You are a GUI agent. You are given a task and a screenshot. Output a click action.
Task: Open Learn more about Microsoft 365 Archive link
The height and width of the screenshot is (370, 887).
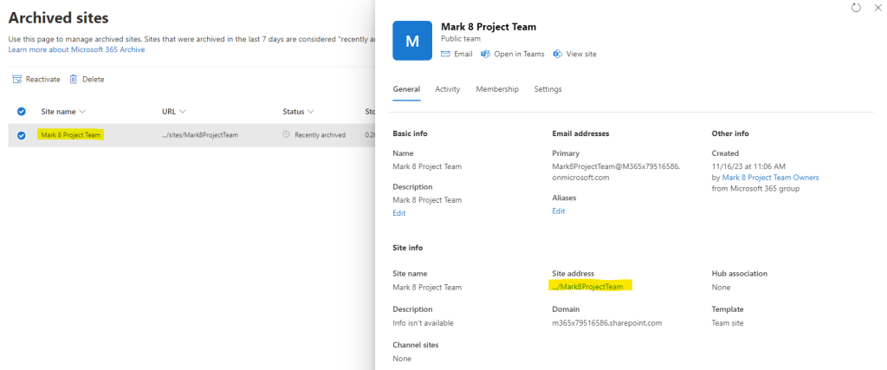pyautogui.click(x=76, y=49)
